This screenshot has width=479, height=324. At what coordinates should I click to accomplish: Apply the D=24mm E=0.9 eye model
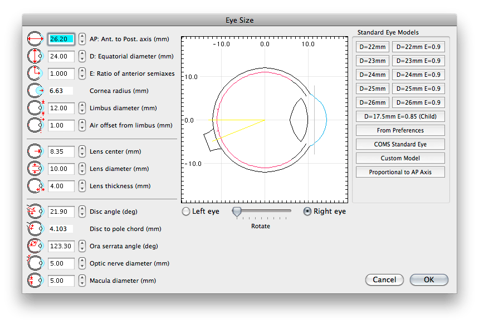click(x=418, y=75)
